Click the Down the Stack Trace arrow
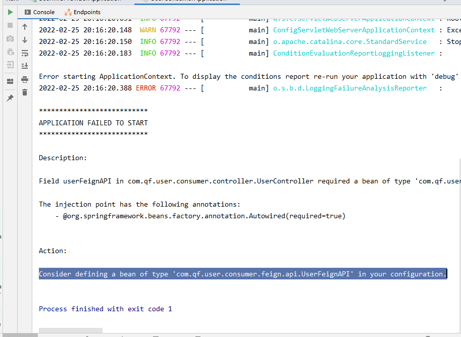This screenshot has height=337, width=461. (25, 40)
